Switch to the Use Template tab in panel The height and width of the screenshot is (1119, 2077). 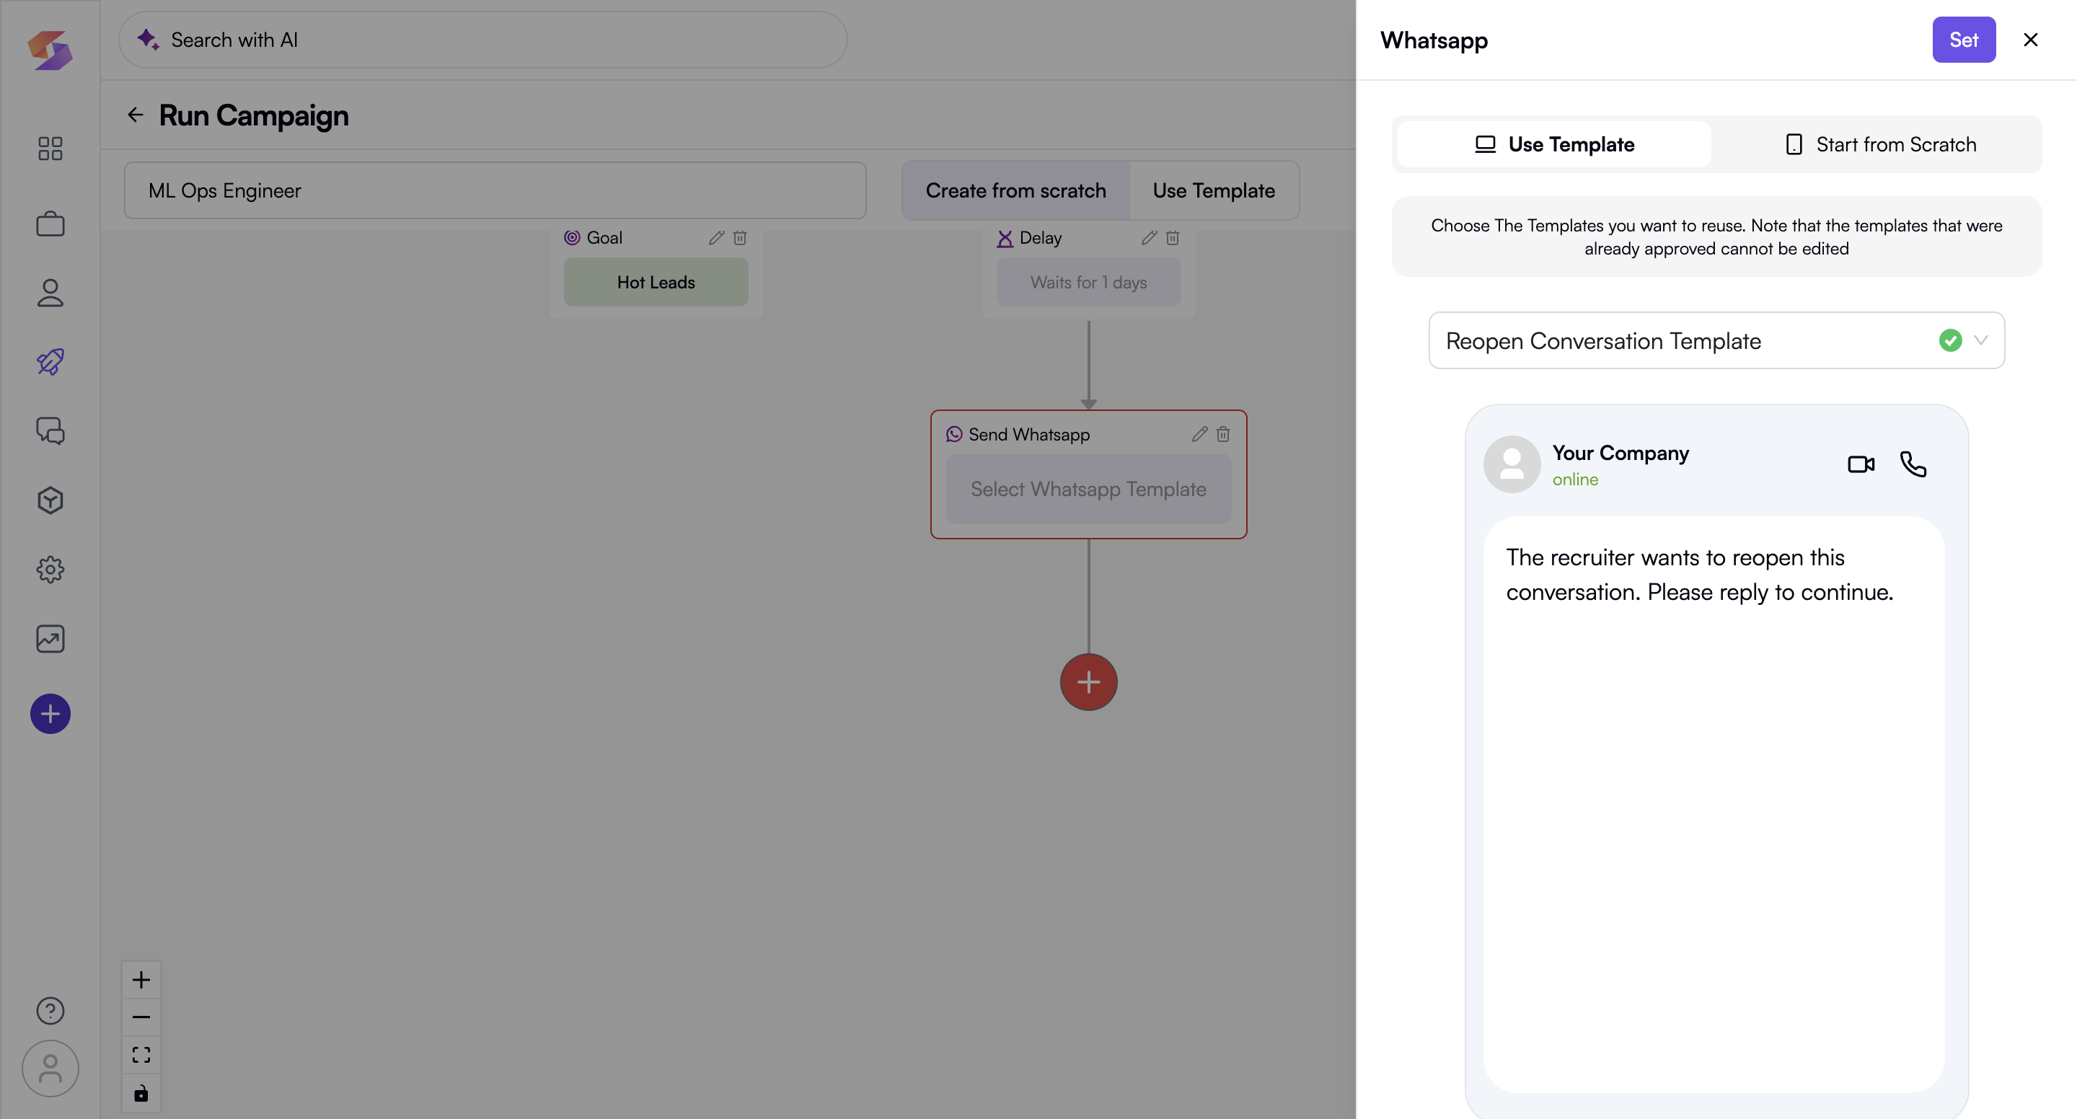click(x=1555, y=144)
